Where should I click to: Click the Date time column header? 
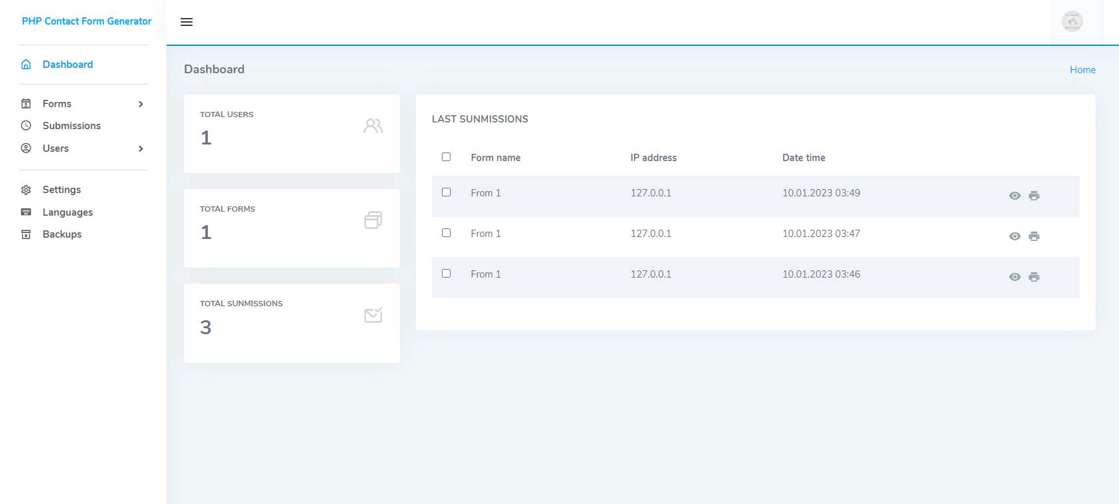[x=804, y=158]
